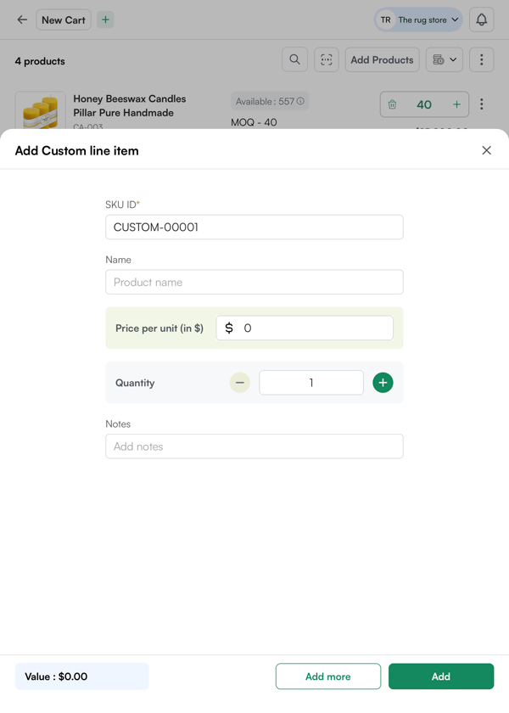Open Honey Beeswax Candles row options menu
Viewport: 509px width, 713px height.
coord(481,104)
